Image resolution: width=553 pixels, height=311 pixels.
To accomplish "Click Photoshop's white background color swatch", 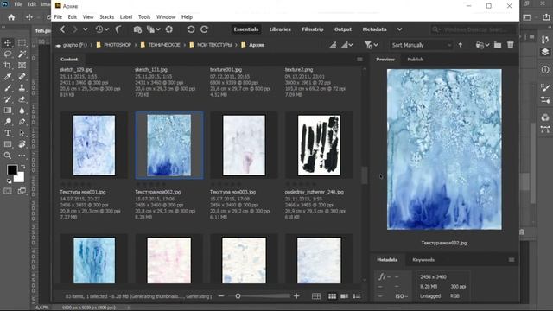I will click(x=20, y=178).
